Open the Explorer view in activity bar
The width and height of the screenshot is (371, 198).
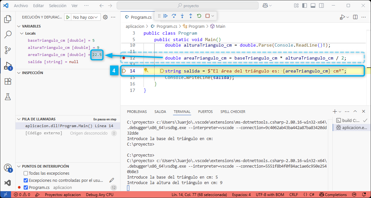8,19
